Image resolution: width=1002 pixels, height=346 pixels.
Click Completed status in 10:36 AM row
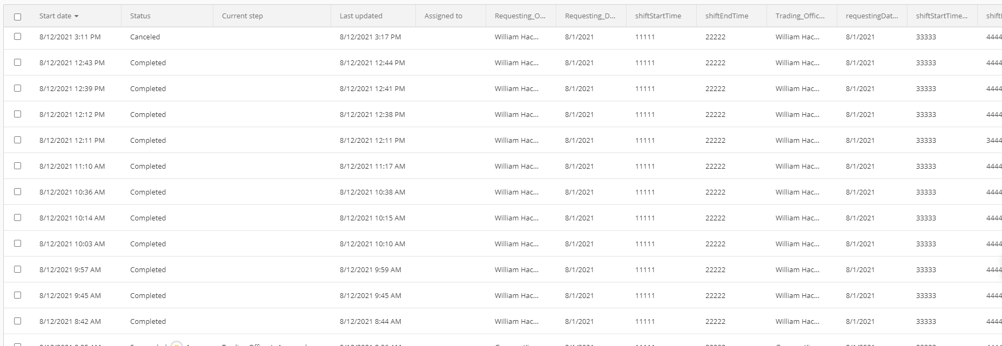pyautogui.click(x=148, y=192)
